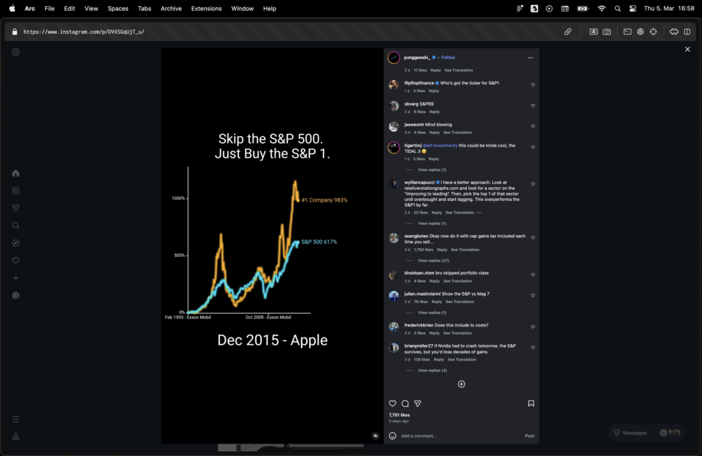Open Instagram Home from the sidebar
This screenshot has width=702, height=456.
pyautogui.click(x=16, y=173)
